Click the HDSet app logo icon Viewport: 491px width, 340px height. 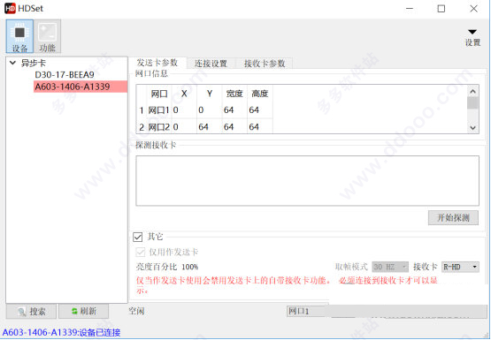pos(10,9)
